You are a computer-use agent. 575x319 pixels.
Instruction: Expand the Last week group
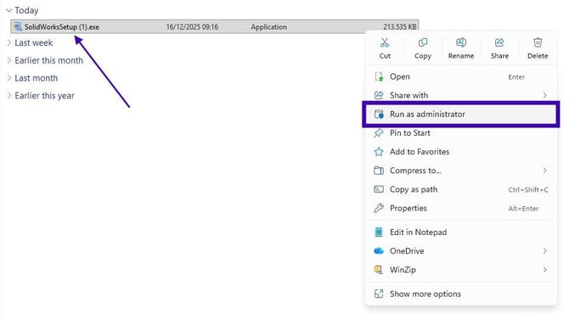[9, 43]
